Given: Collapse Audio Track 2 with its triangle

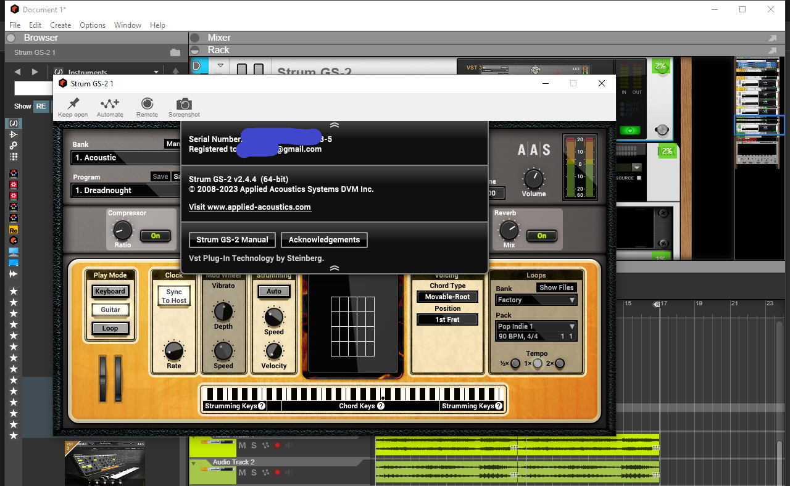Looking at the screenshot, I should coord(194,463).
